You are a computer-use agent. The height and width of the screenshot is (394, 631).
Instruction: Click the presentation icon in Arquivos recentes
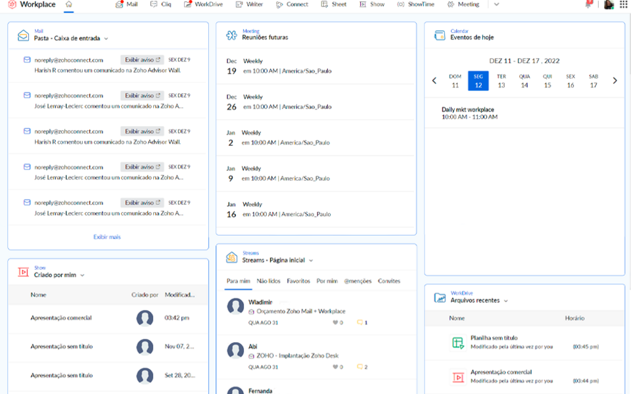coord(457,377)
